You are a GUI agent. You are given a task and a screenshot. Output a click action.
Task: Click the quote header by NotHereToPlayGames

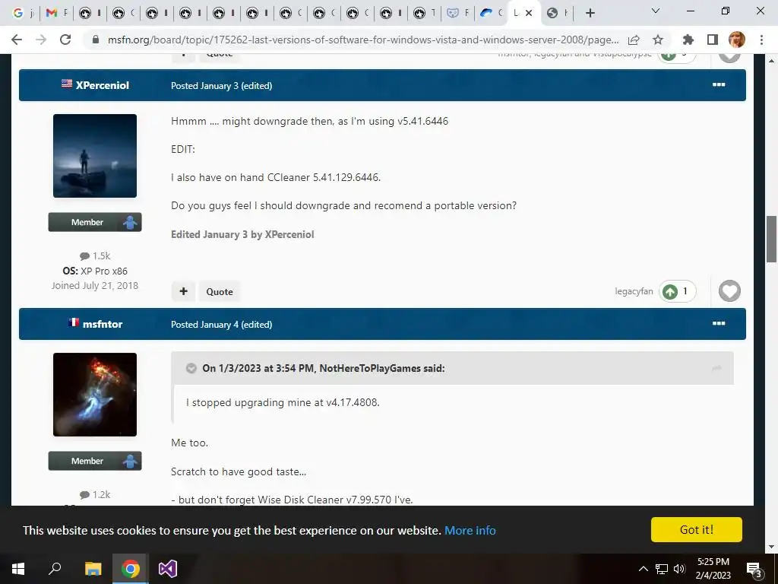324,369
